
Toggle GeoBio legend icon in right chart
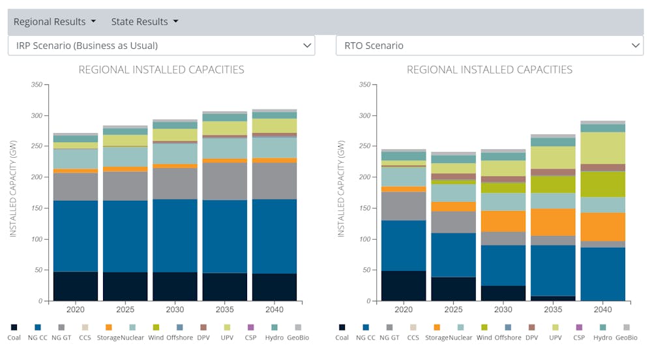[x=625, y=326]
